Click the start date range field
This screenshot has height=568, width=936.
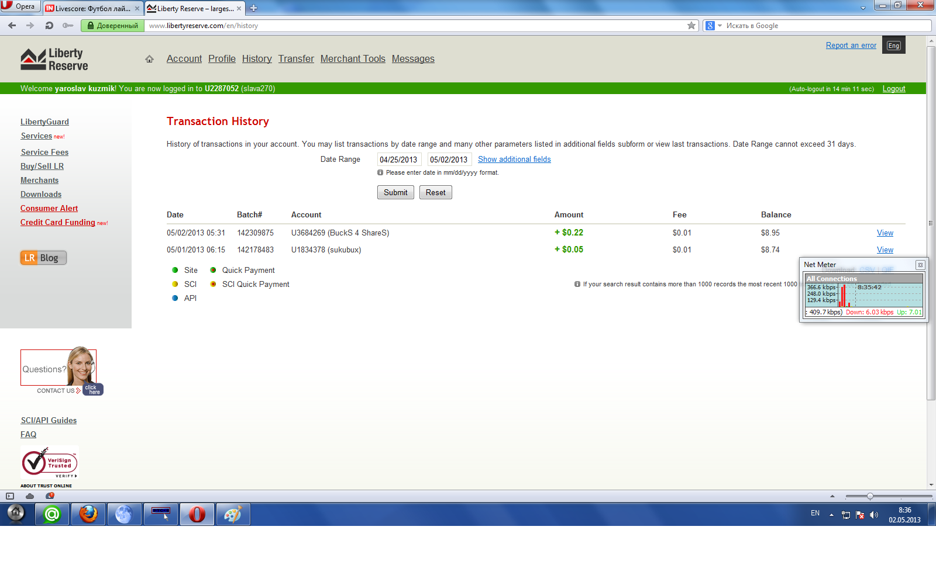click(399, 160)
